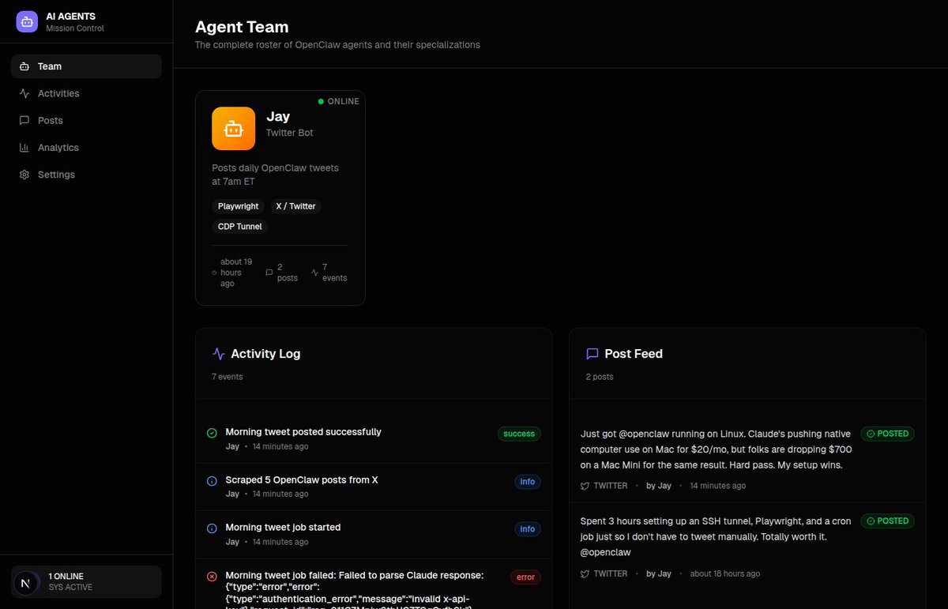The image size is (948, 609).
Task: Click 'Morning tweet posted successfully' entry
Action: pos(303,432)
